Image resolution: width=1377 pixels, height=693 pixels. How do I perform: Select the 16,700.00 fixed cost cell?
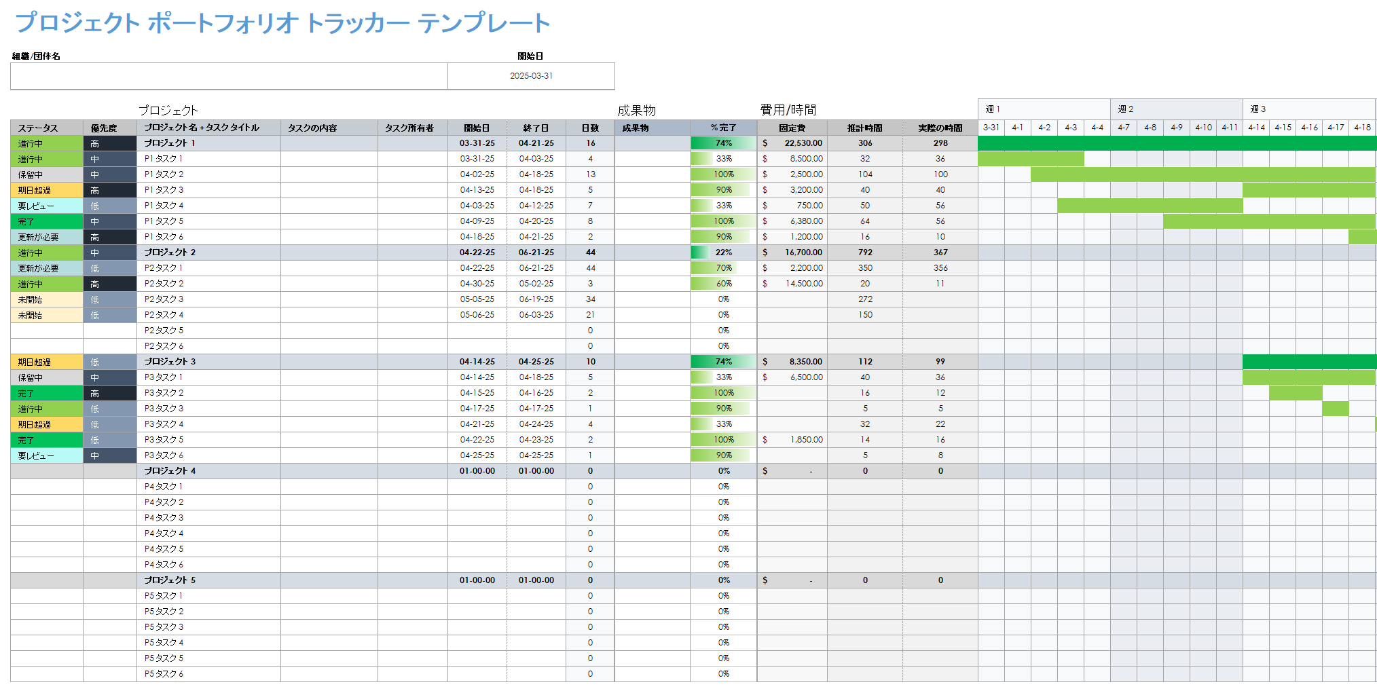tap(792, 252)
